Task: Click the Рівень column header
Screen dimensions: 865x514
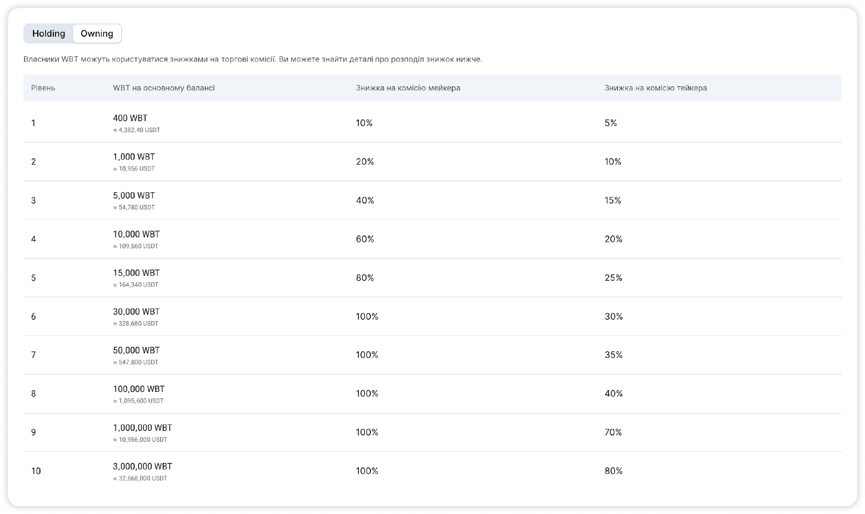Action: 43,88
